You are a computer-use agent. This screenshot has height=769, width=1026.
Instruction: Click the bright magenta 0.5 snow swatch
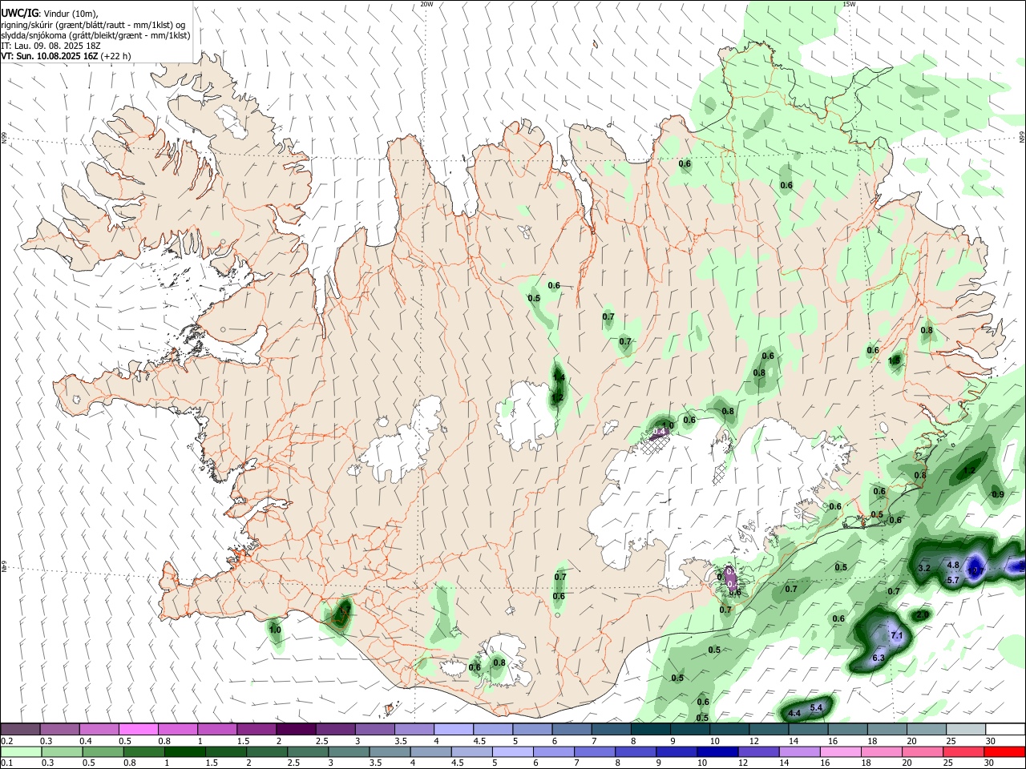click(138, 730)
